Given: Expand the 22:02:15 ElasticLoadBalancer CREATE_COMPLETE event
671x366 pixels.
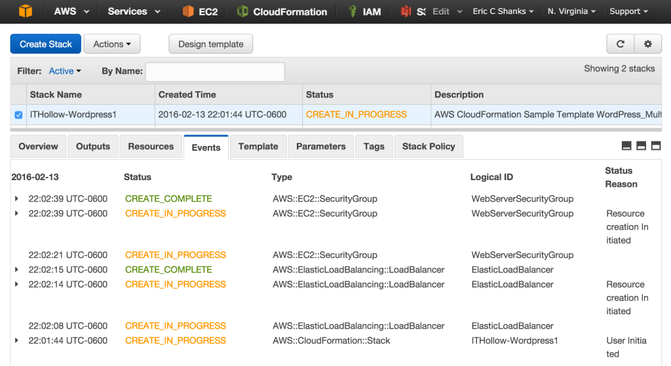Looking at the screenshot, I should pos(16,270).
